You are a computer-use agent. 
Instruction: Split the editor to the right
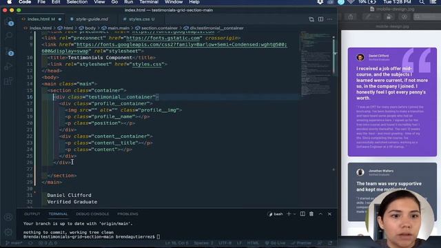(x=320, y=19)
